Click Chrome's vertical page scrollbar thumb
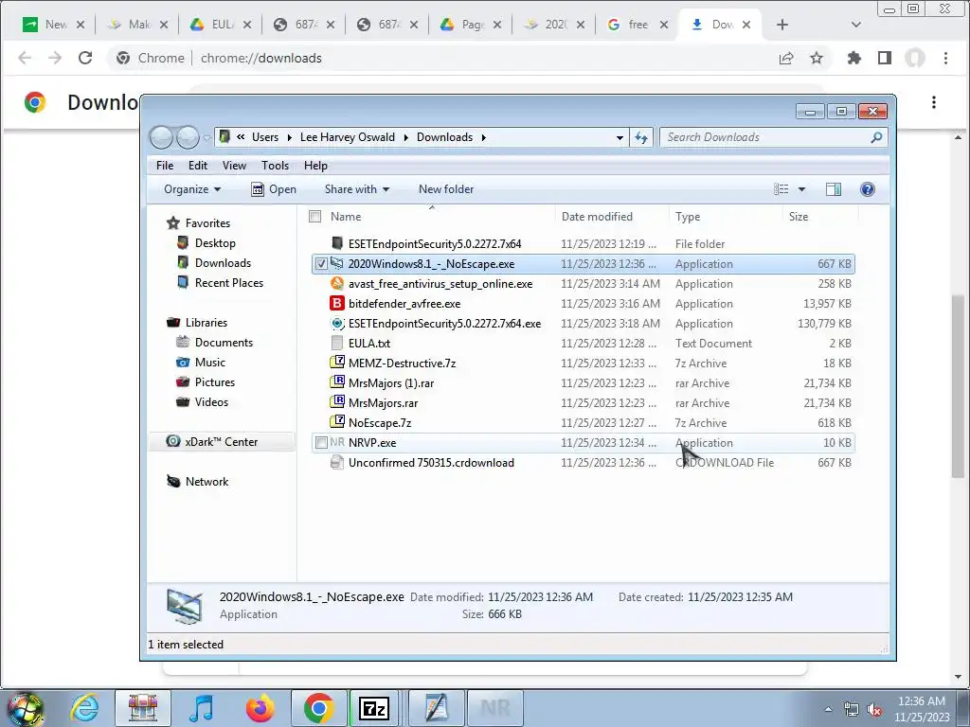Image resolution: width=970 pixels, height=727 pixels. (958, 386)
